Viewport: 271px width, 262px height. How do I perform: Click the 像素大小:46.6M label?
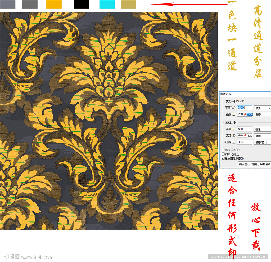pyautogui.click(x=235, y=101)
